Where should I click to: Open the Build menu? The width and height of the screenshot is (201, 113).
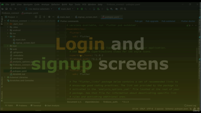click(64, 4)
